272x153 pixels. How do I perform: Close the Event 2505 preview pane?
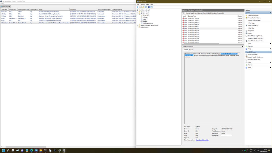tap(243, 47)
